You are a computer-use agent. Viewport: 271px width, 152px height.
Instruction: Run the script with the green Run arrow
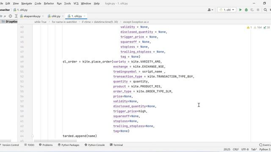click(x=240, y=10)
